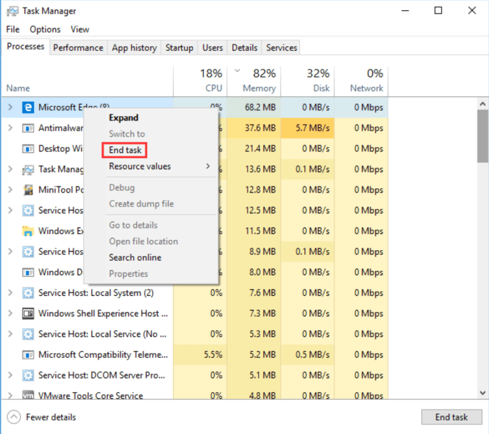The width and height of the screenshot is (489, 434).
Task: Click the scrollbar down arrow
Action: point(482,393)
